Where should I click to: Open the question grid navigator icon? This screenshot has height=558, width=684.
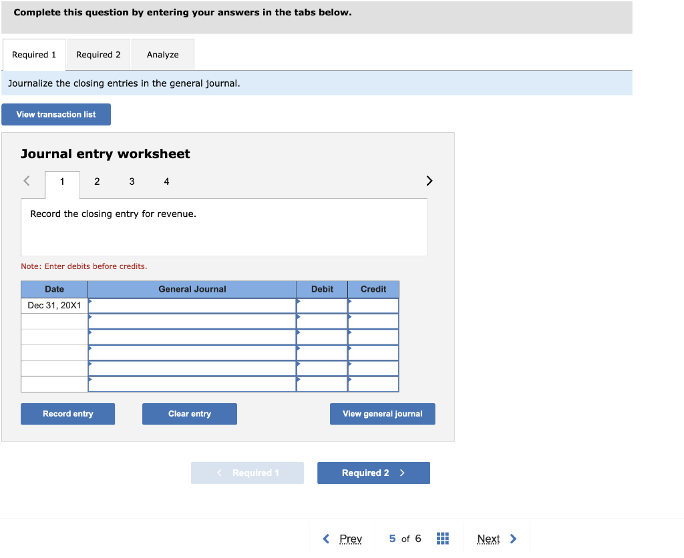pyautogui.click(x=442, y=539)
